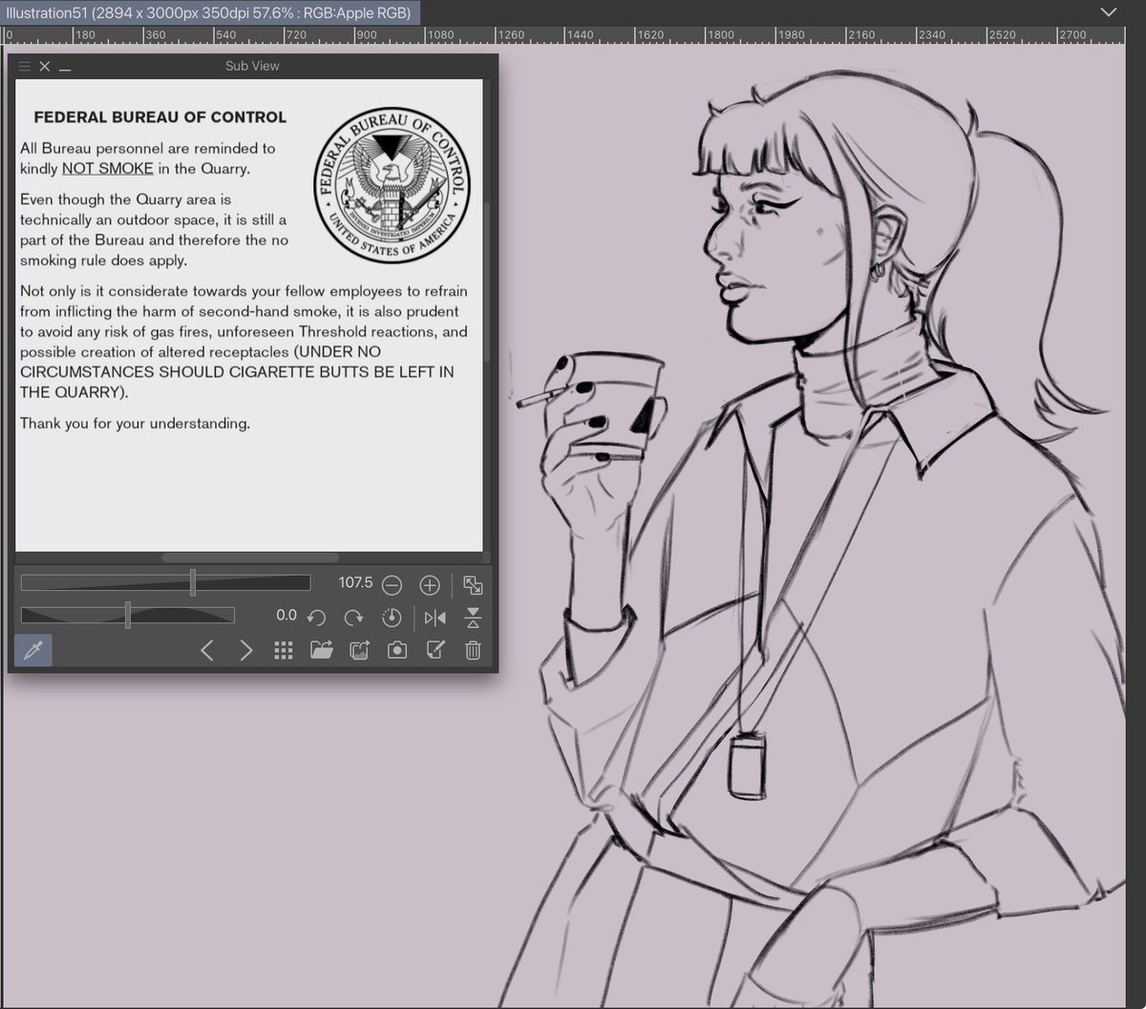Image resolution: width=1146 pixels, height=1009 pixels.
Task: Delete current Sub View image
Action: click(x=473, y=651)
